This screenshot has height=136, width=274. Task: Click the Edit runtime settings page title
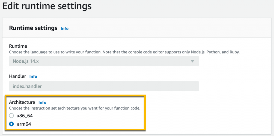[x=47, y=6]
